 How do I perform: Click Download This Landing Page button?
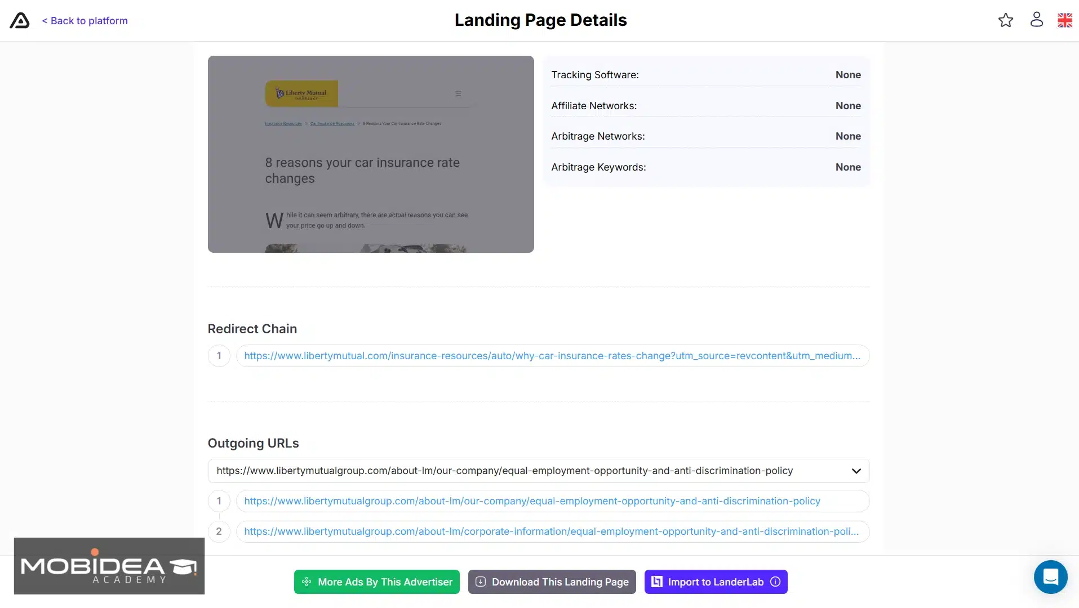tap(552, 582)
